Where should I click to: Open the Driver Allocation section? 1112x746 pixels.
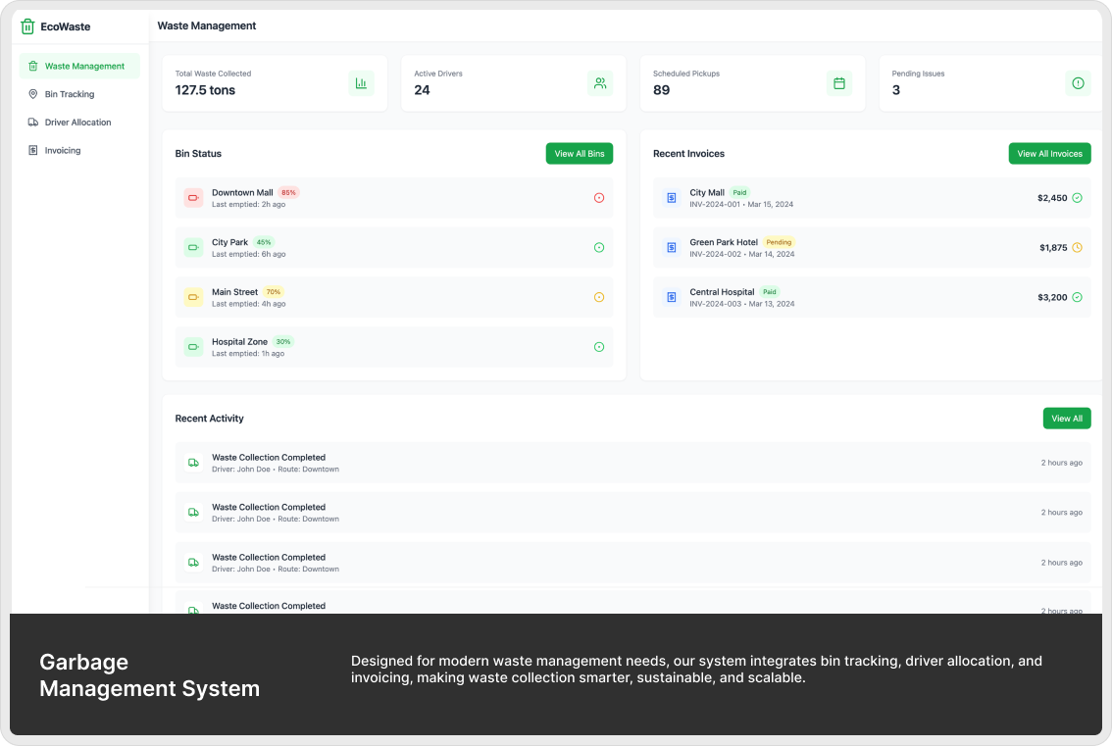[79, 122]
